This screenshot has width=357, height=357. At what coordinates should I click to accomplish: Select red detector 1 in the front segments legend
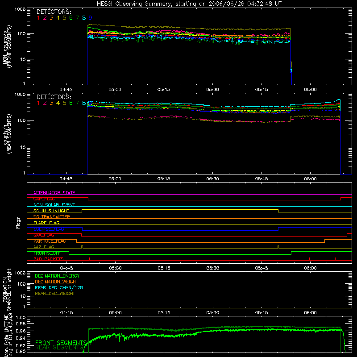(38, 18)
